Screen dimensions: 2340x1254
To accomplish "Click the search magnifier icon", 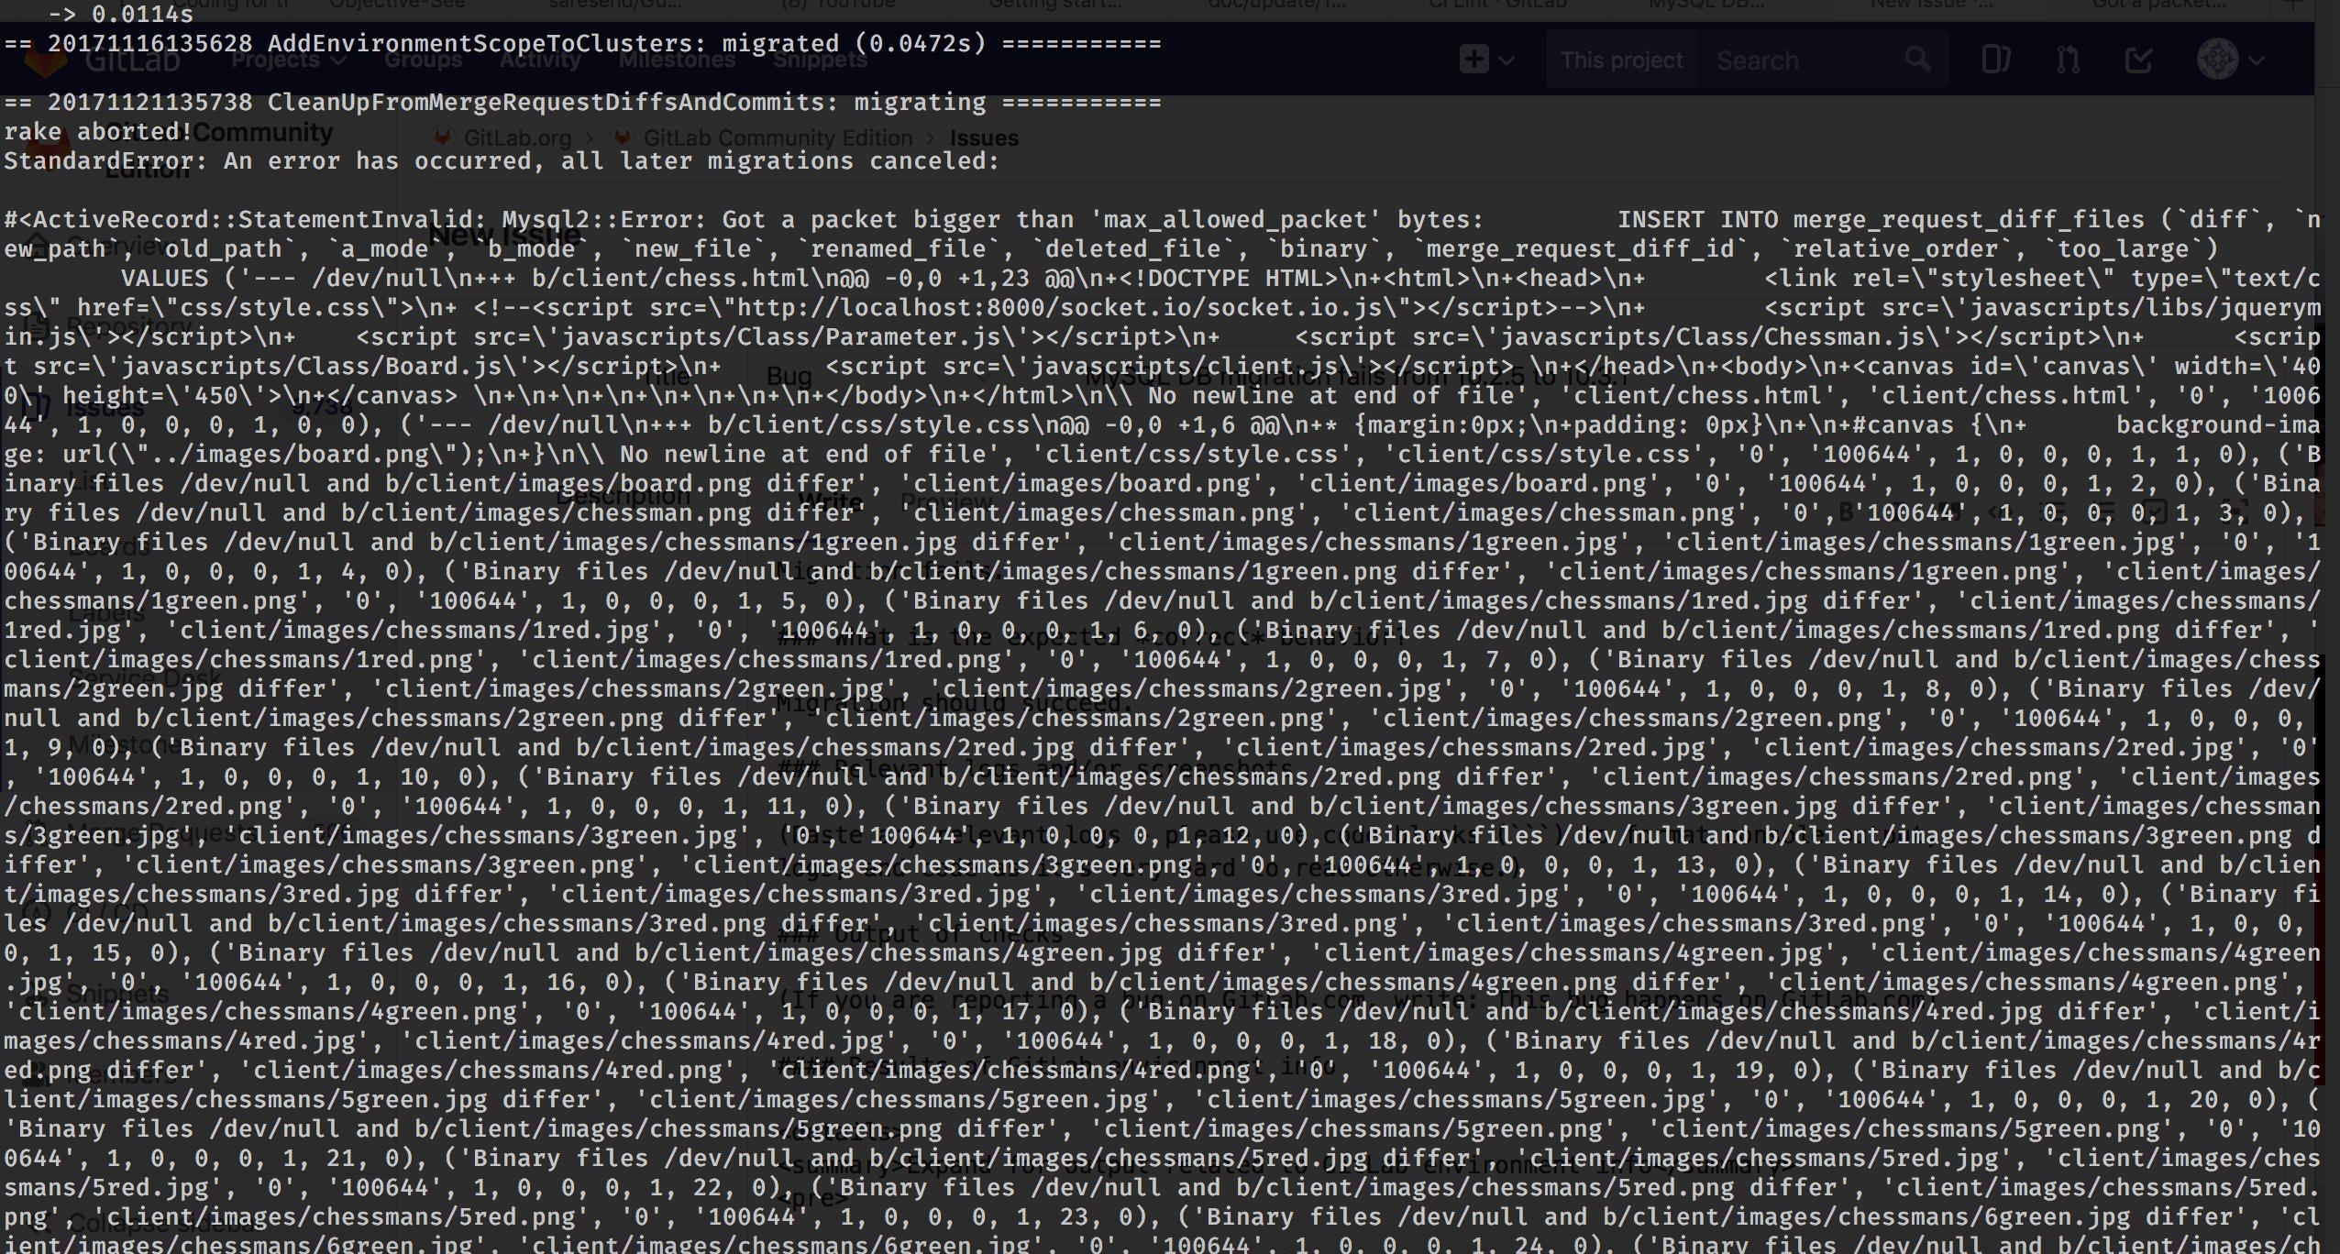I will click(x=1916, y=60).
